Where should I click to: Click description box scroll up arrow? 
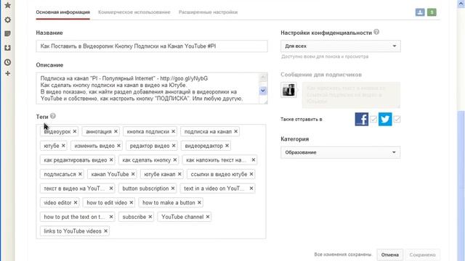coord(263,78)
